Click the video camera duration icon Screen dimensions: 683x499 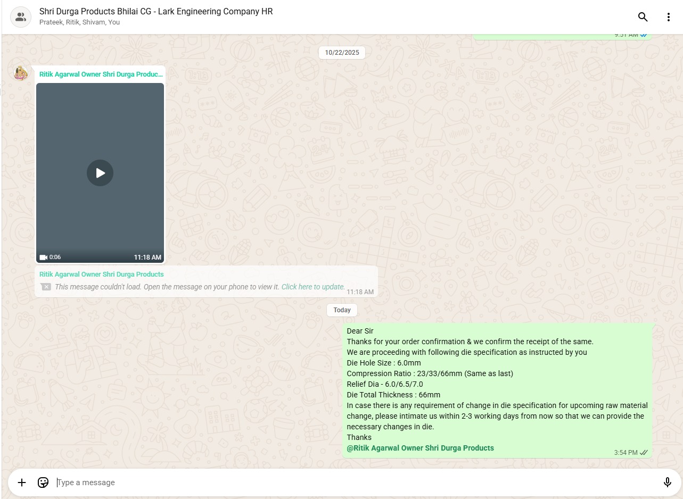click(44, 257)
